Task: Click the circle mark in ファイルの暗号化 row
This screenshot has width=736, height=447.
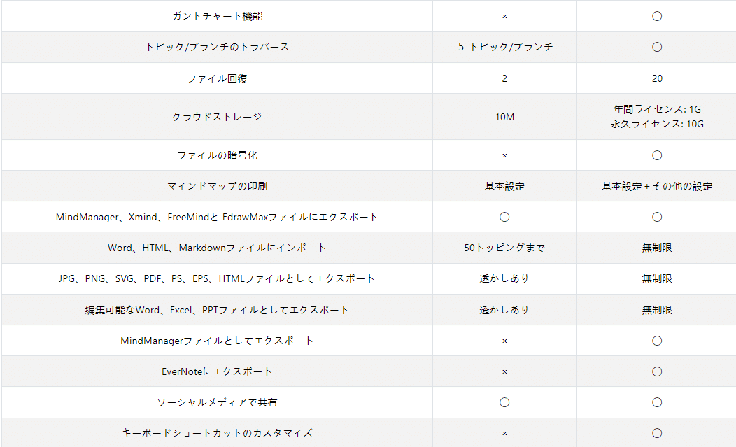Action: tap(657, 155)
